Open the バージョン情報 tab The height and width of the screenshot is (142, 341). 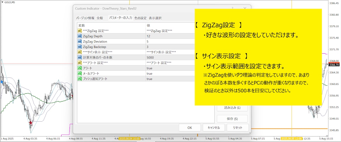[x=85, y=18]
